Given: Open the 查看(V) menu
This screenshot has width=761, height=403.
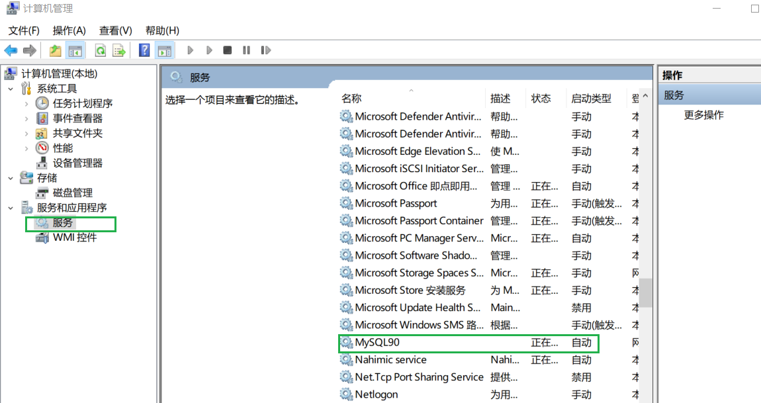Looking at the screenshot, I should pos(116,30).
